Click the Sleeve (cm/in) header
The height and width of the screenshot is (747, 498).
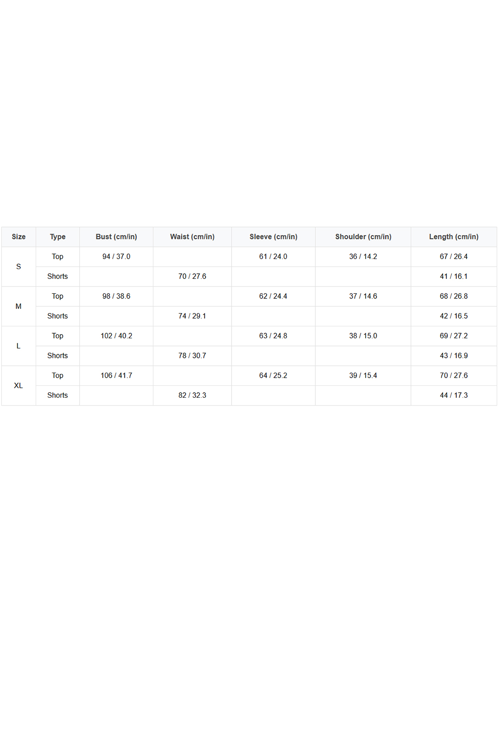tap(273, 237)
